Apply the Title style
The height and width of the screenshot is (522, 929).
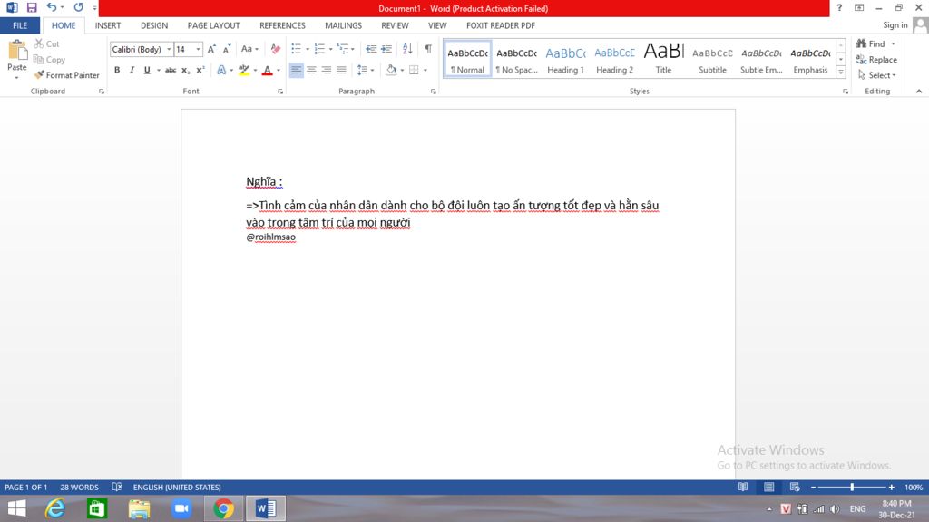coord(663,59)
